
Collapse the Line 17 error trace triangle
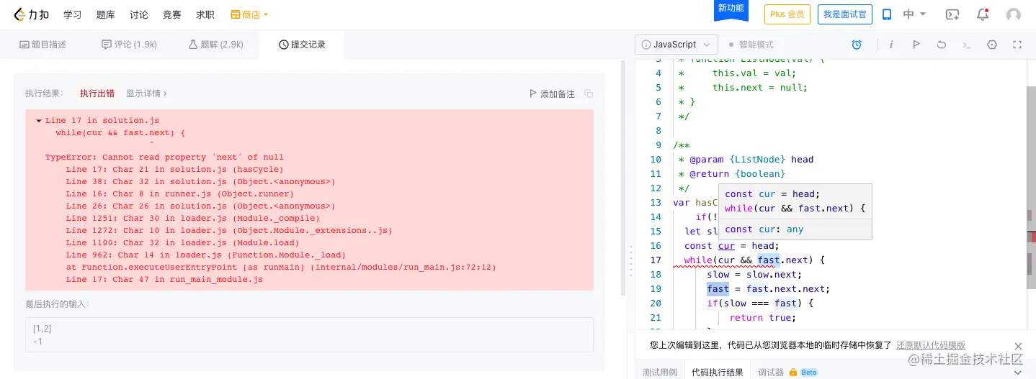(x=39, y=121)
